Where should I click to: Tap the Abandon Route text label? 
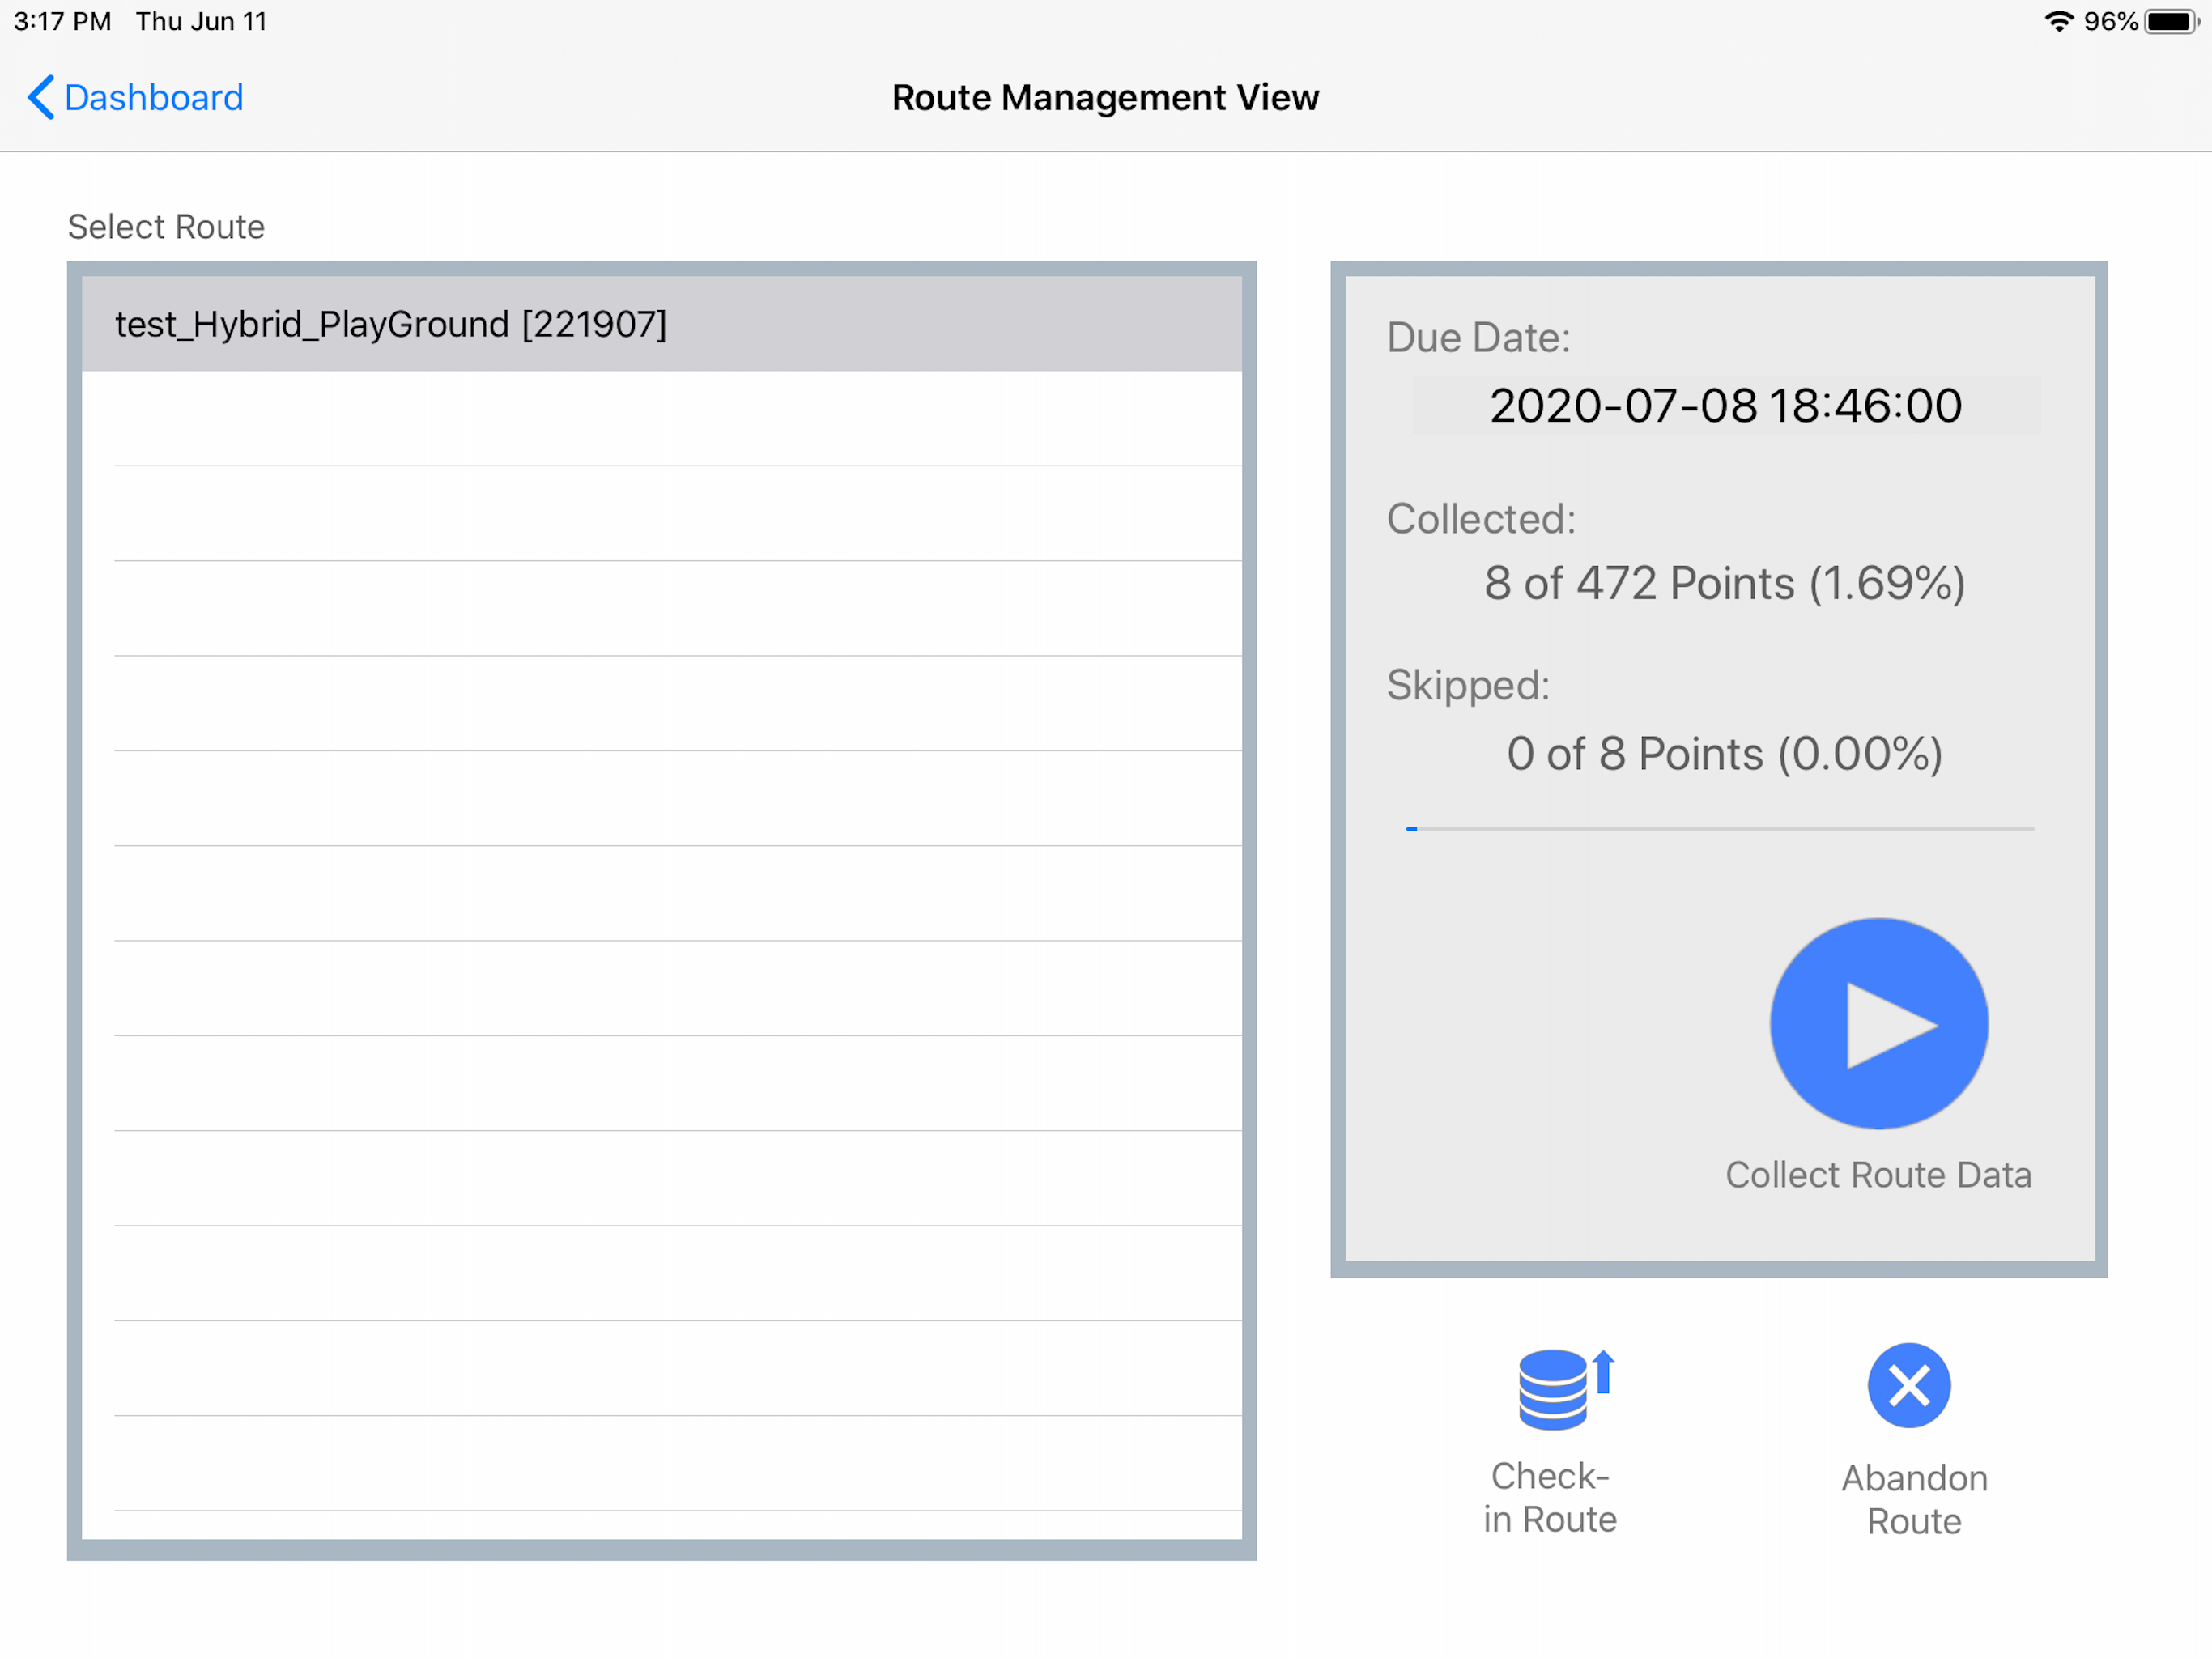tap(1913, 1499)
